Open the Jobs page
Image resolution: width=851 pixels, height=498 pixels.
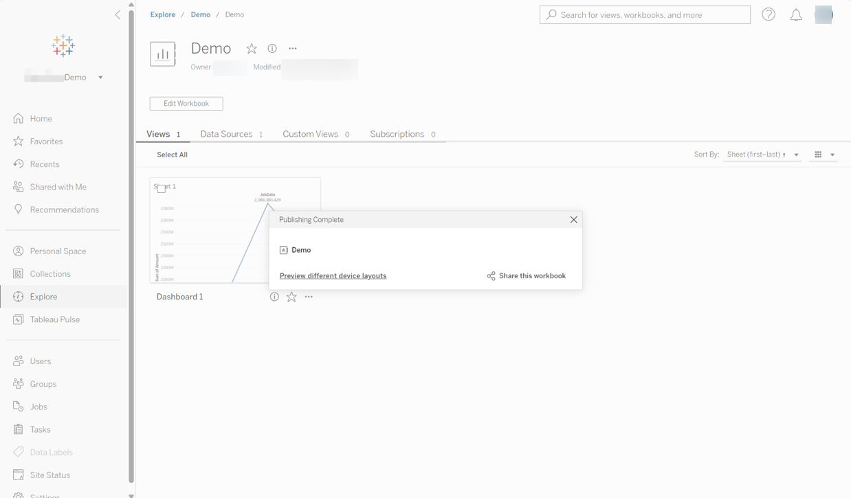(38, 406)
